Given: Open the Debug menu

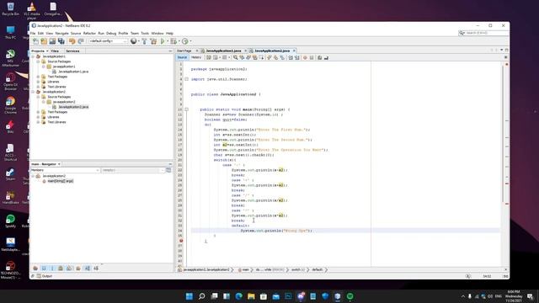Looking at the screenshot, I should tap(111, 34).
